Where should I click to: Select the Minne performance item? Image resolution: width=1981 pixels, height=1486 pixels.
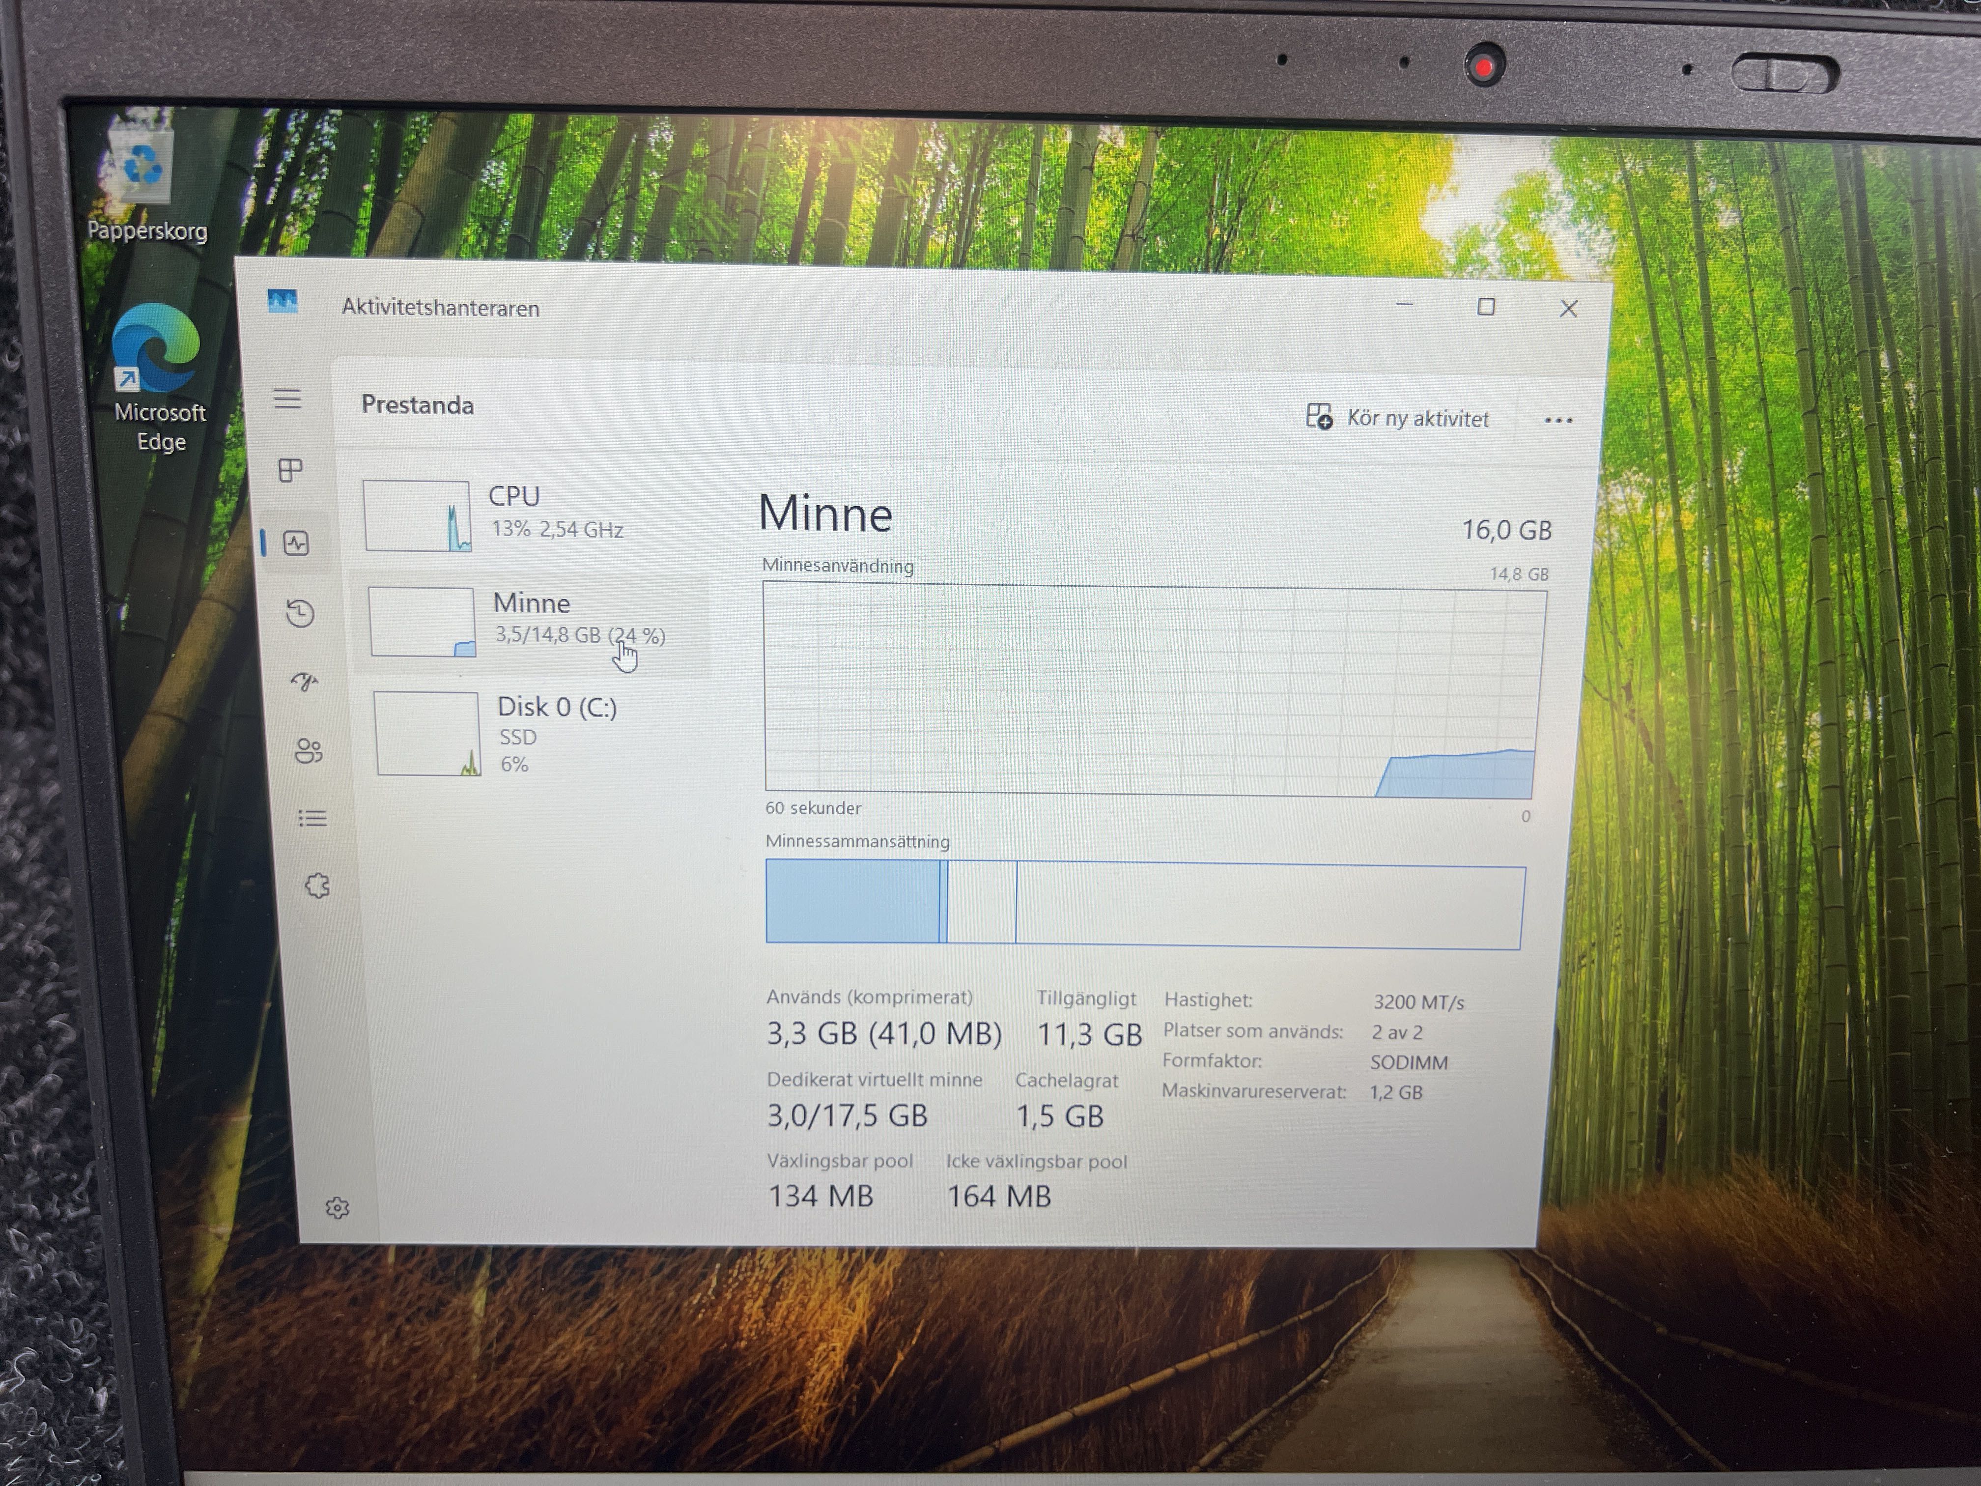[x=533, y=620]
